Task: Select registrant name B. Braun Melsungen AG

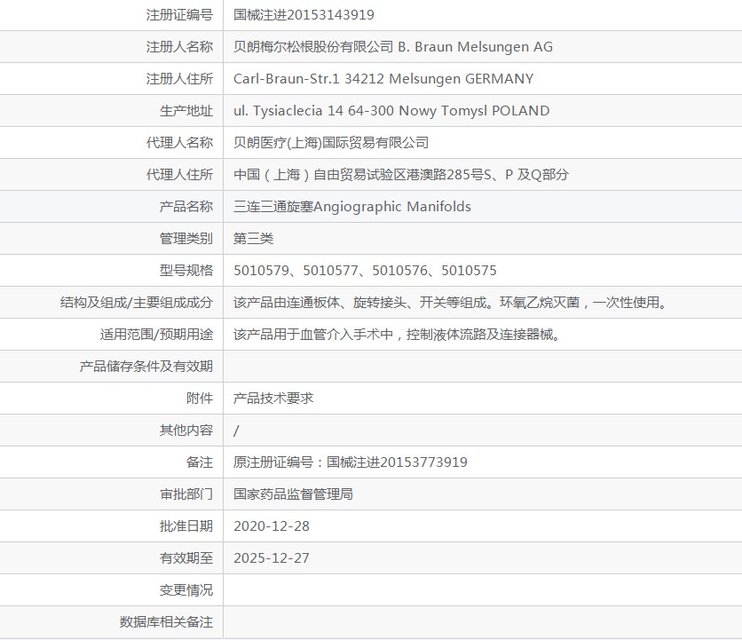Action: click(x=393, y=46)
